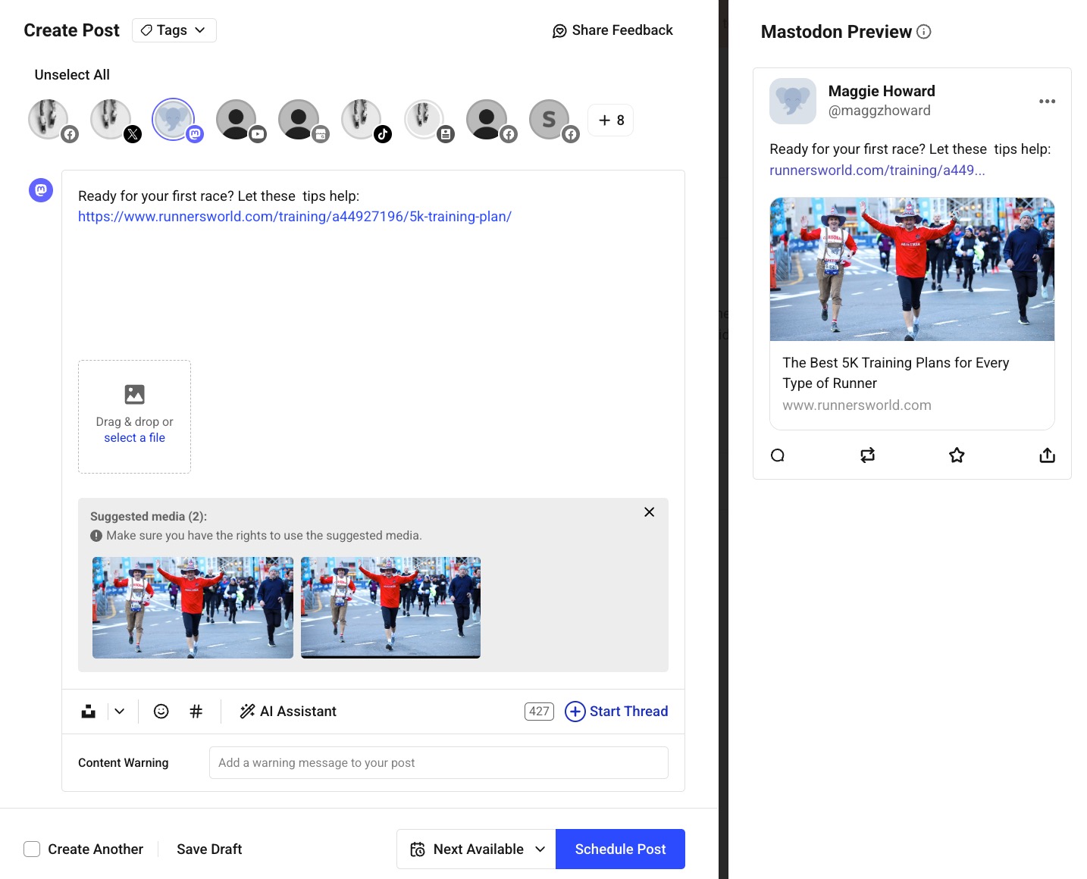Viewport: 1087px width, 879px height.
Task: Click the hashtag suggestions icon
Action: [x=196, y=712]
